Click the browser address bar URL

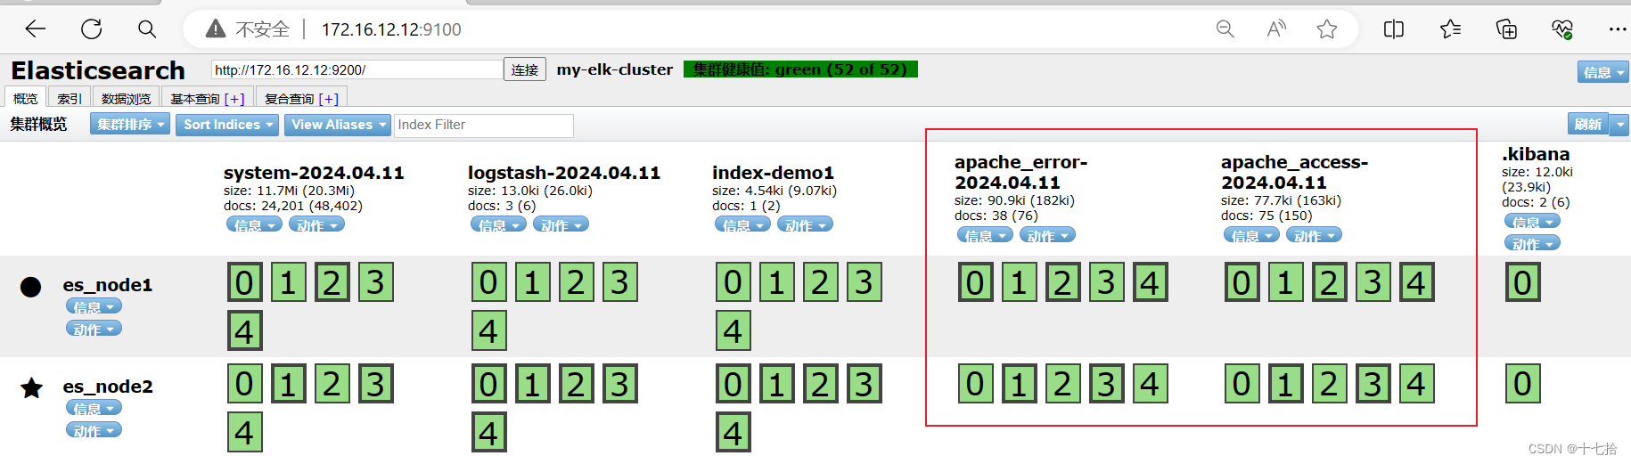[391, 29]
